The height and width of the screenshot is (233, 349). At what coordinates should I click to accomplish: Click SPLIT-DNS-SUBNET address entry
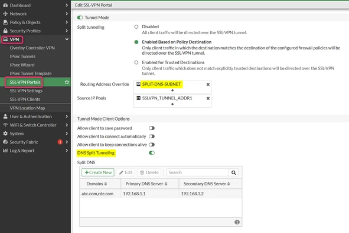pyautogui.click(x=161, y=84)
